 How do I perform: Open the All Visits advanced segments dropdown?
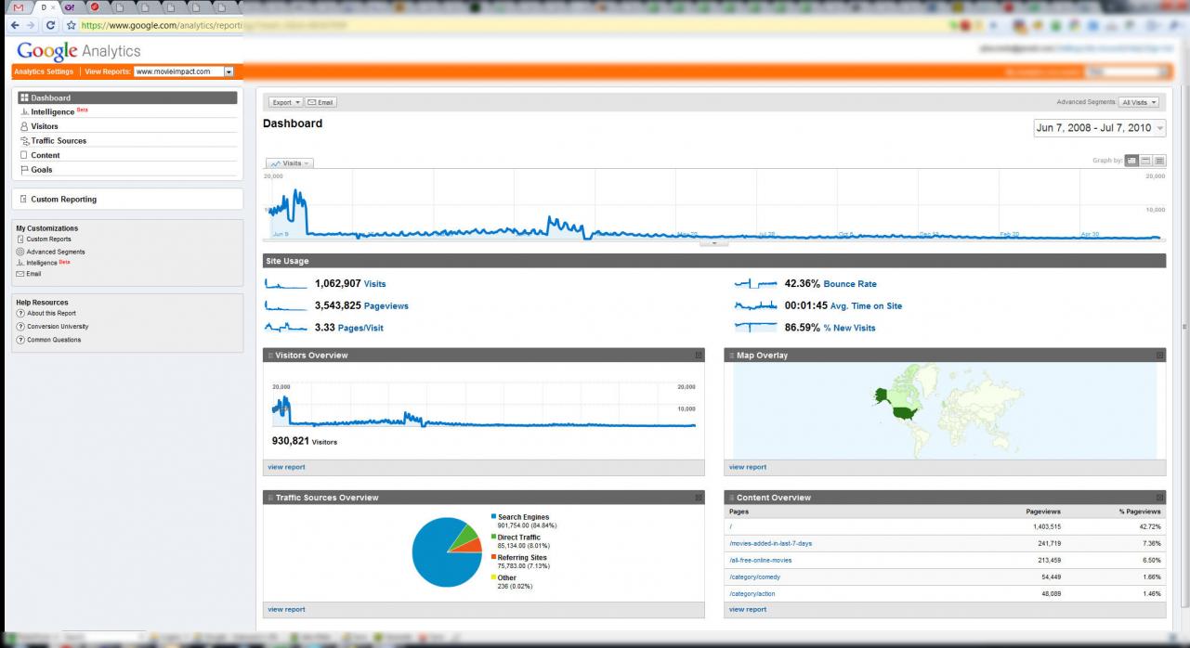1139,102
